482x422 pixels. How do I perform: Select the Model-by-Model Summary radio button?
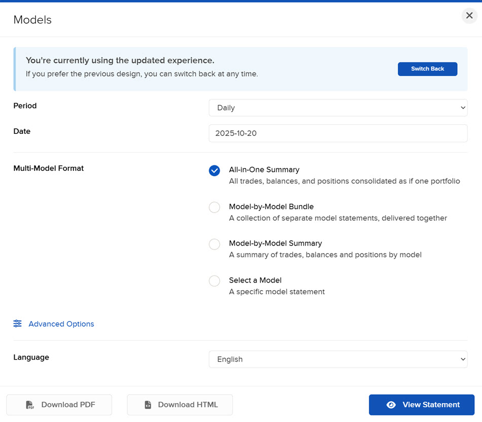click(x=215, y=244)
